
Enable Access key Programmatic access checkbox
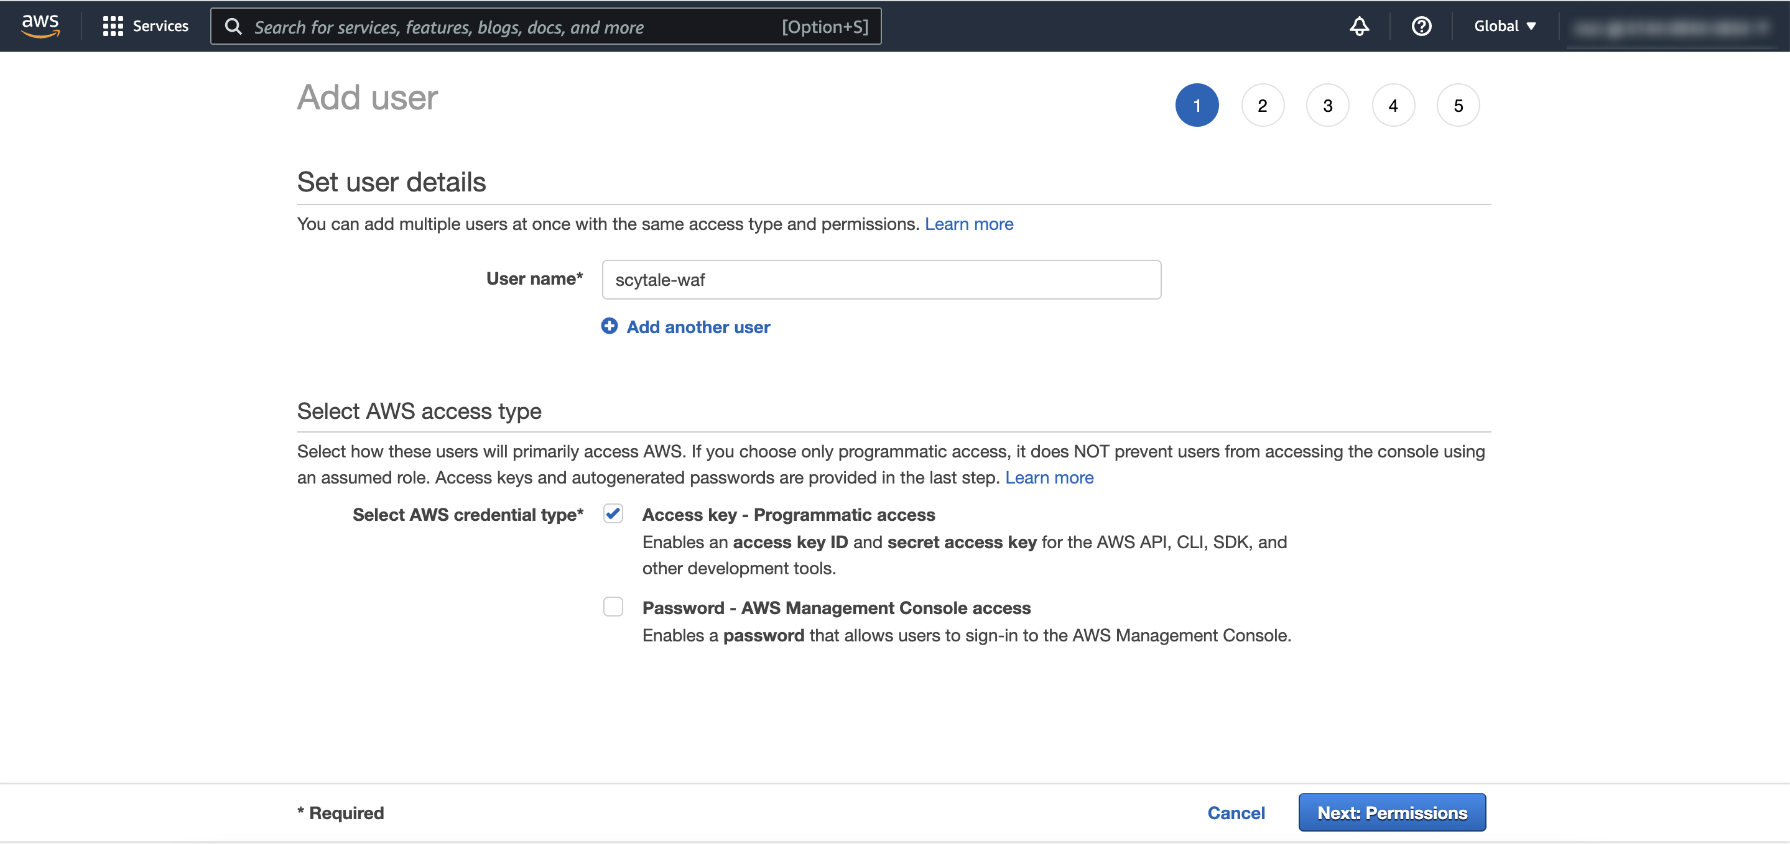point(613,514)
